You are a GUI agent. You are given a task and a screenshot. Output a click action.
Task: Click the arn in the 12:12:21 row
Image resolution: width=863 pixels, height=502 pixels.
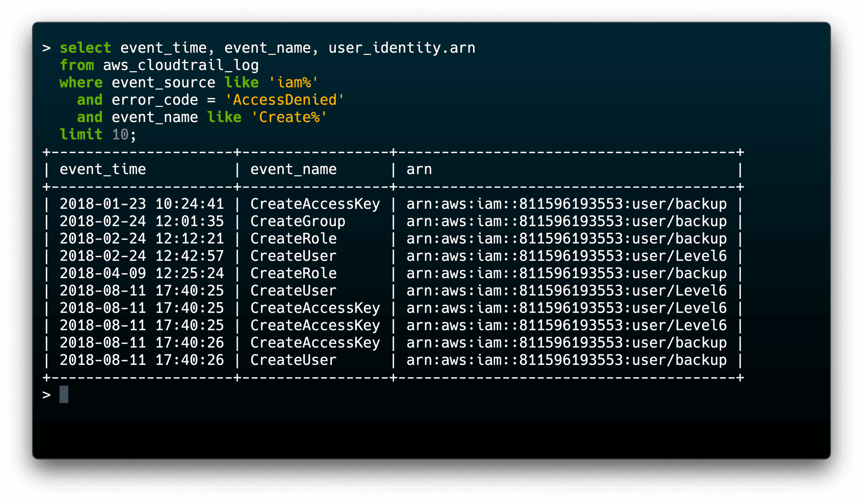(567, 239)
